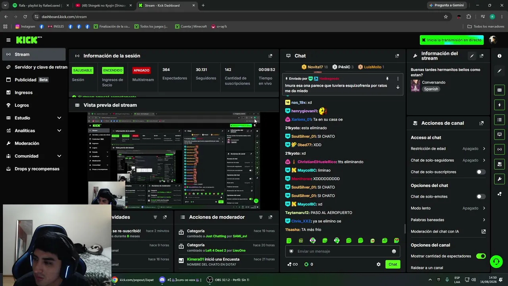Open Moderación del chat con IA link

pyautogui.click(x=448, y=232)
